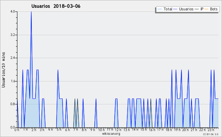Click the 3.2 value on the y-axis

13,35
